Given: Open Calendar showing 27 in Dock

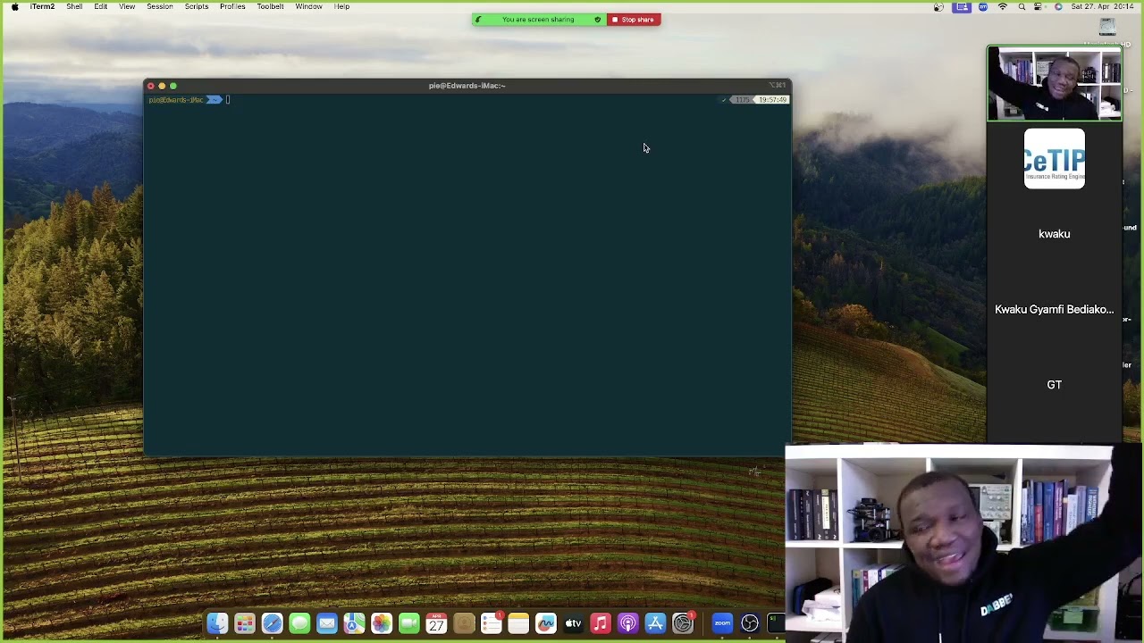Looking at the screenshot, I should pyautogui.click(x=436, y=623).
